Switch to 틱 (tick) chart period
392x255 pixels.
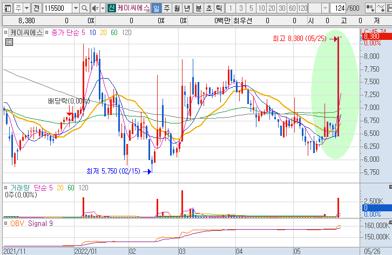point(219,9)
